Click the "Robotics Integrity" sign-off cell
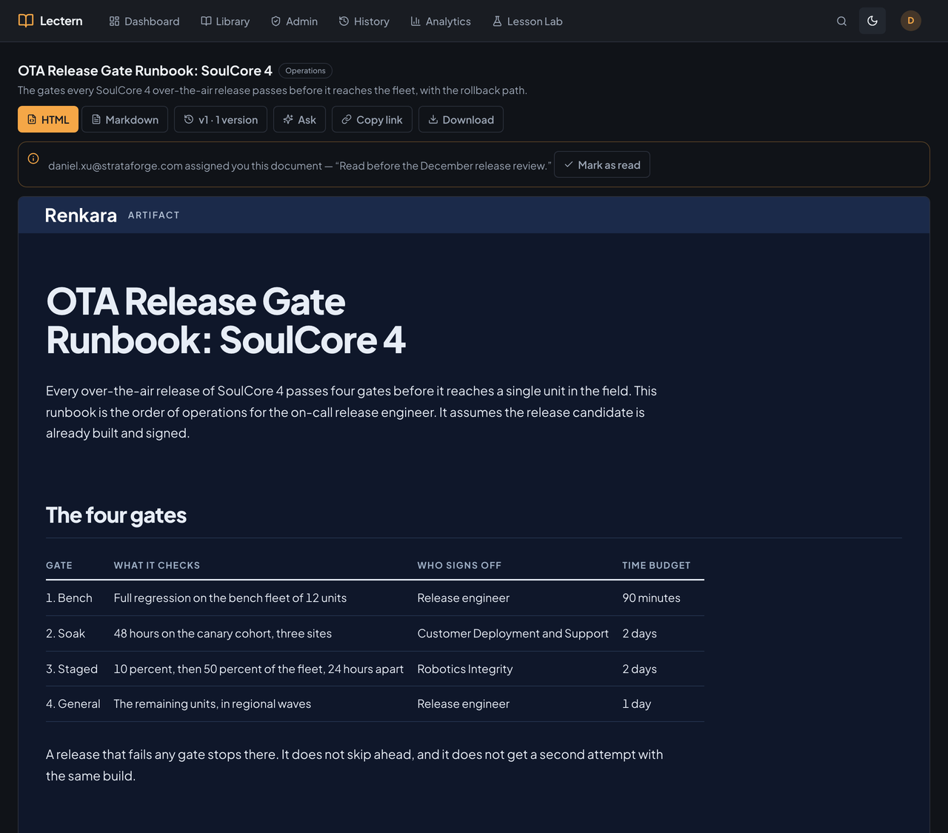 pos(465,669)
